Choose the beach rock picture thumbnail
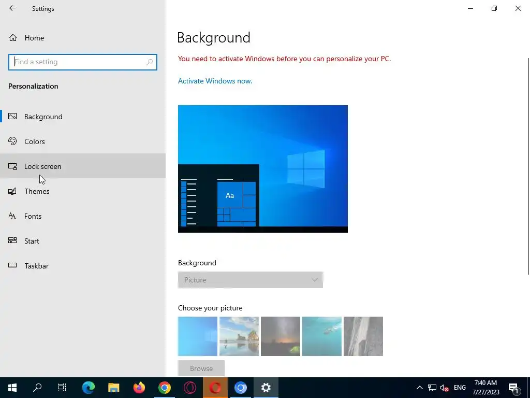This screenshot has height=398, width=530. [239, 336]
